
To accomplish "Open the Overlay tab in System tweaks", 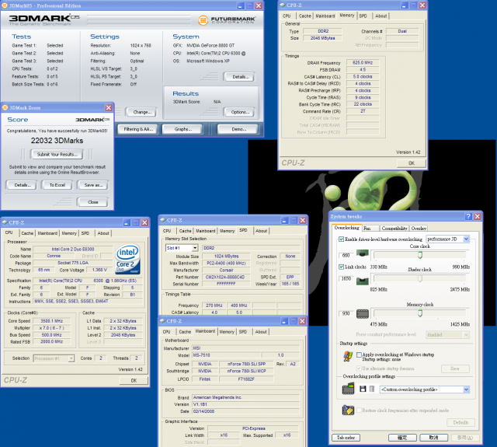I will click(419, 228).
